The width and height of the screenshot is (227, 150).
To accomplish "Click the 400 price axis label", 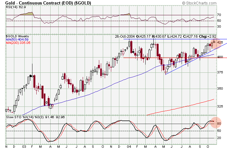I will [x=220, y=57].
